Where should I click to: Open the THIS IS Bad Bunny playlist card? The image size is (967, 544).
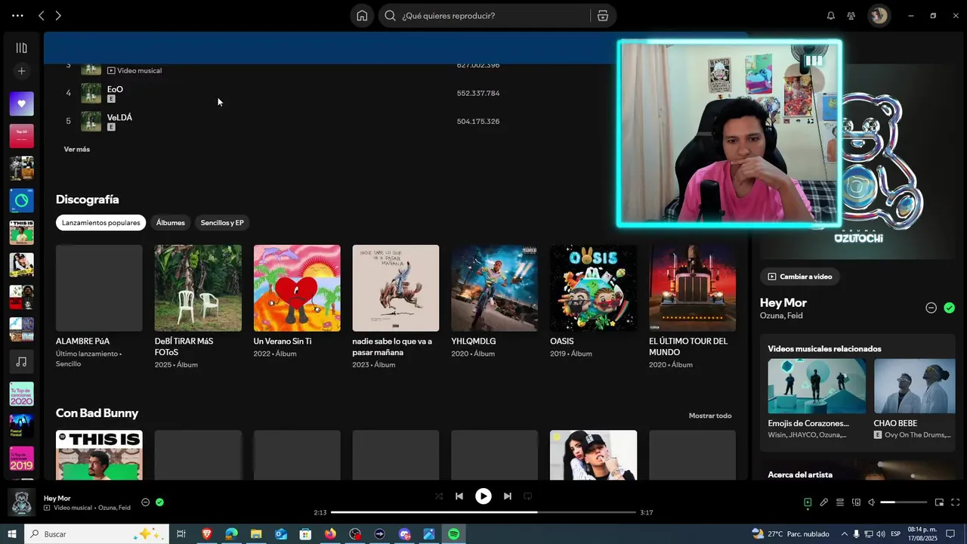[x=99, y=455]
